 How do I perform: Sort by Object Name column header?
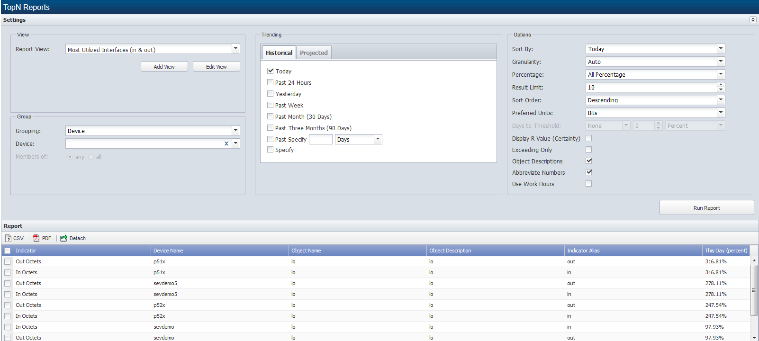[x=358, y=251]
